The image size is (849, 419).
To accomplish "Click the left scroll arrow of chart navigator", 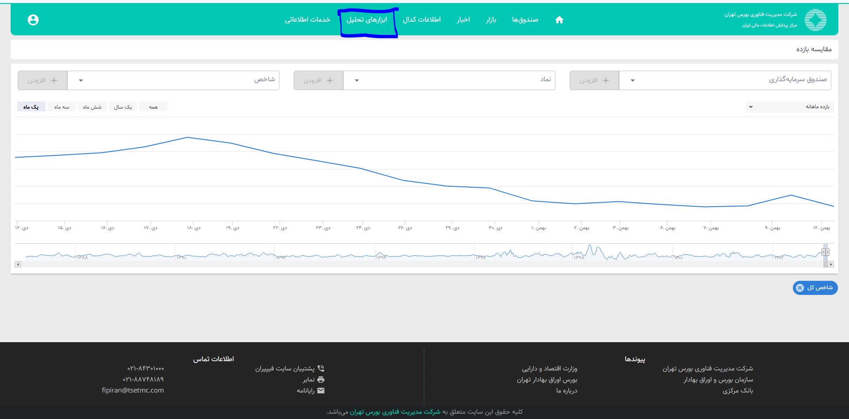I will tap(18, 264).
